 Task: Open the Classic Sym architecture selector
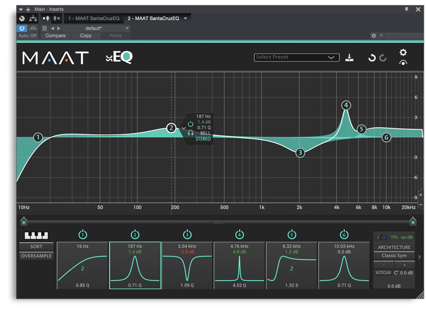pos(394,255)
